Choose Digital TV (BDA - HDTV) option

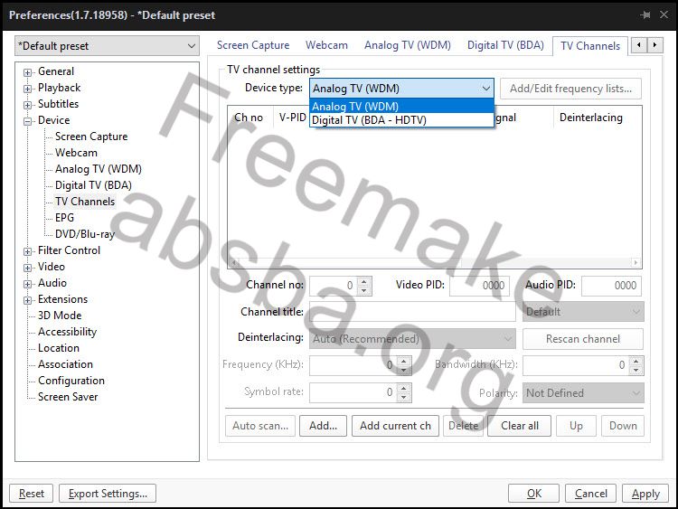[401, 119]
